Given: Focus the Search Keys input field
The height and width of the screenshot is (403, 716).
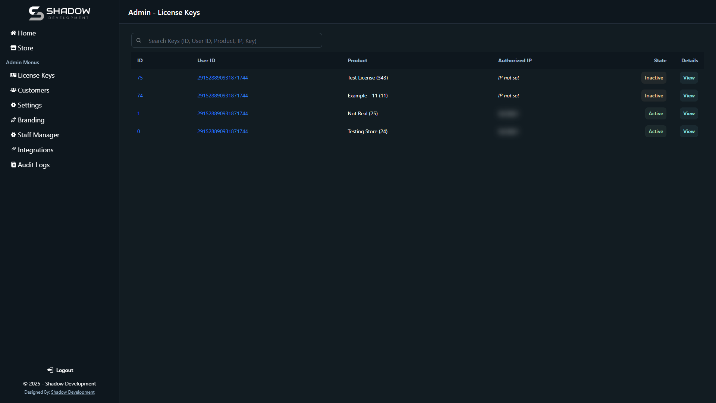Looking at the screenshot, I should click(x=231, y=41).
